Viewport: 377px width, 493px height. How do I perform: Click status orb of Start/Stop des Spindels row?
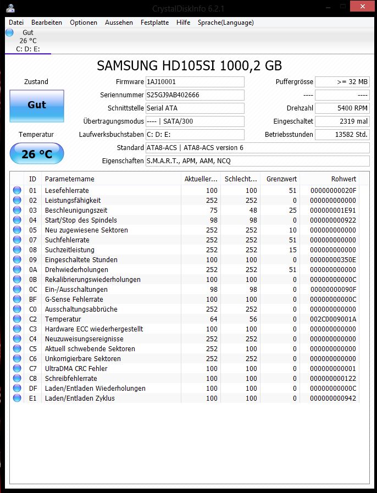tap(17, 220)
